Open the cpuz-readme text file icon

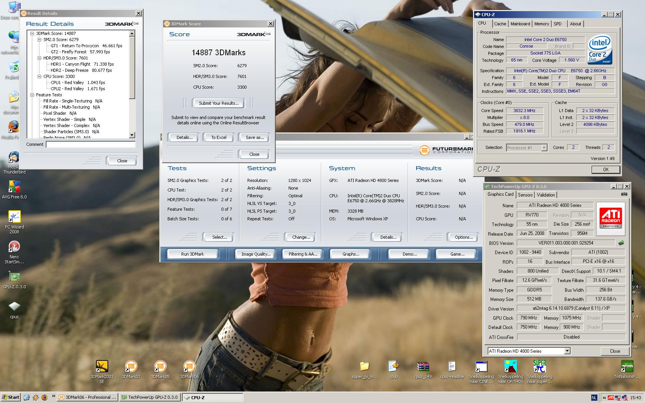coord(452,367)
